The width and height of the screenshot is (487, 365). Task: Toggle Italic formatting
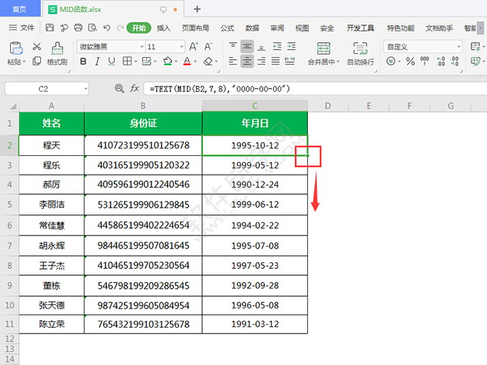(97, 61)
